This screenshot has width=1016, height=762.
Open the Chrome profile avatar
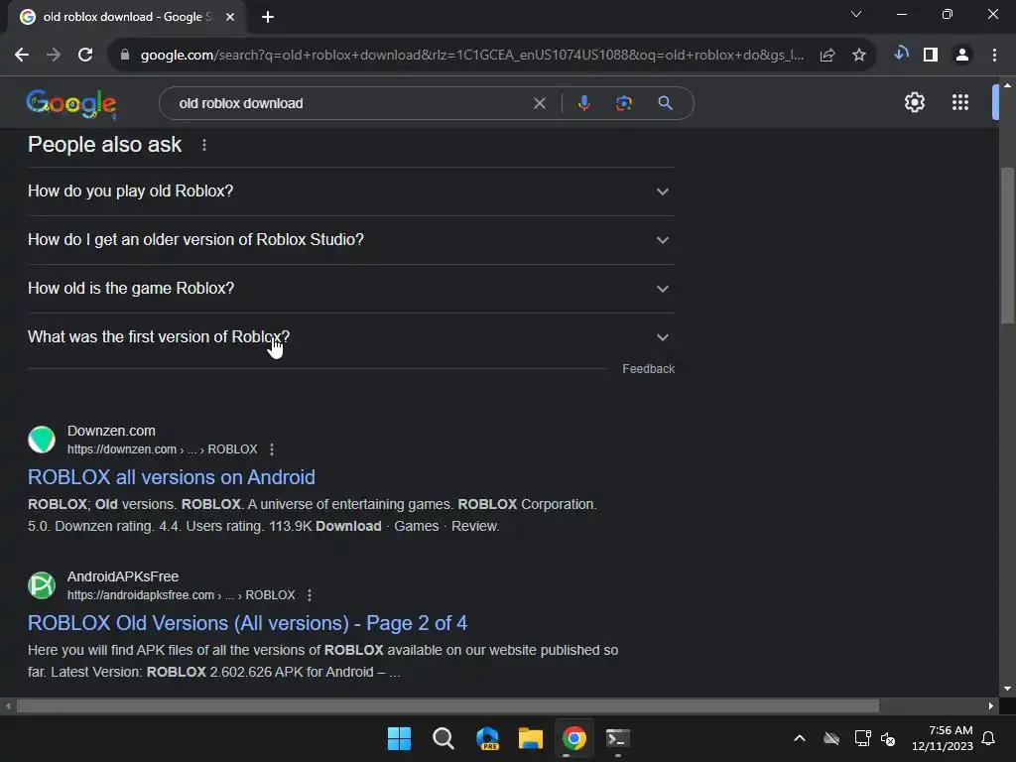click(x=962, y=56)
